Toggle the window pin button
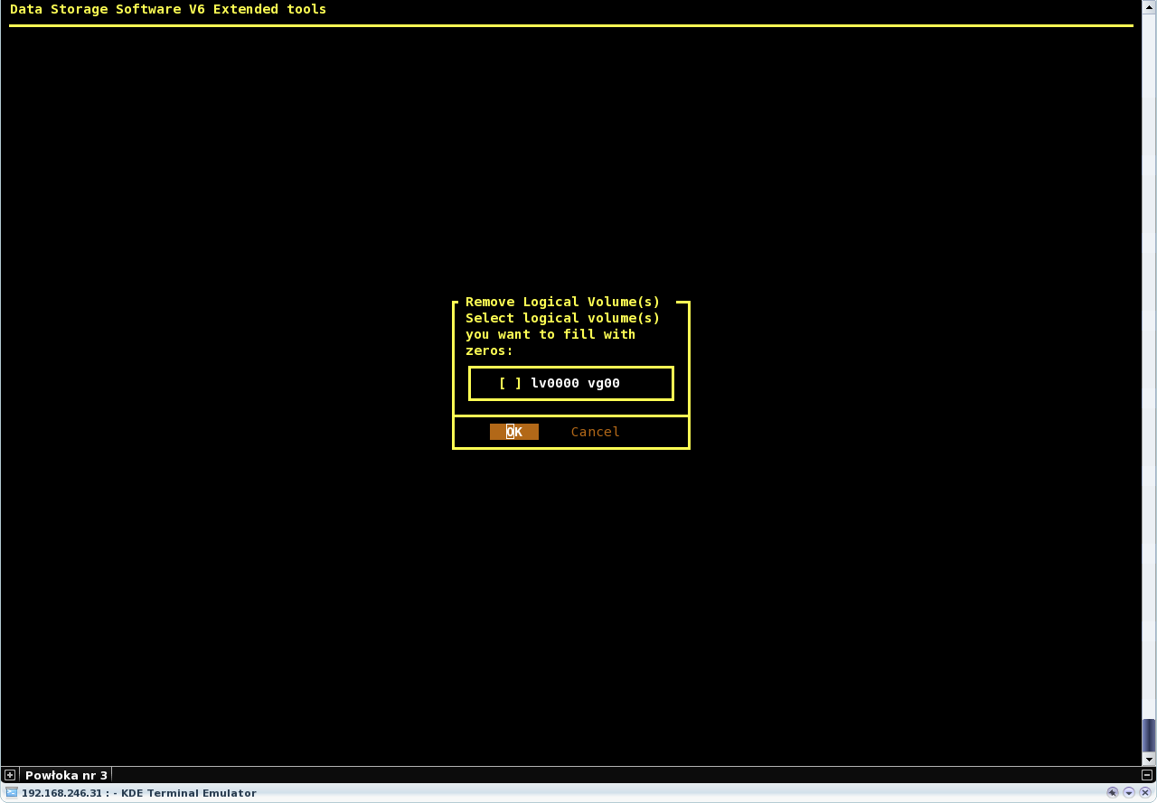 pos(1113,793)
